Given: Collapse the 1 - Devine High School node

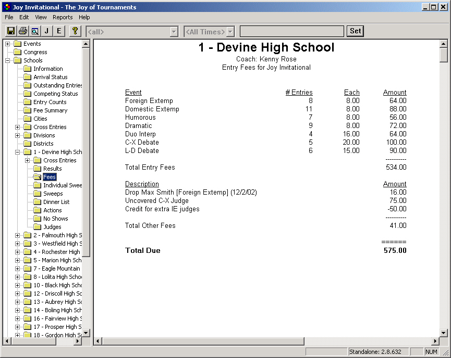Looking at the screenshot, I should 18,152.
